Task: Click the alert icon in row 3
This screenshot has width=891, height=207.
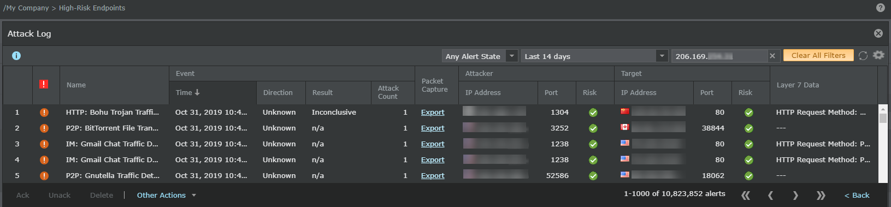Action: 44,144
